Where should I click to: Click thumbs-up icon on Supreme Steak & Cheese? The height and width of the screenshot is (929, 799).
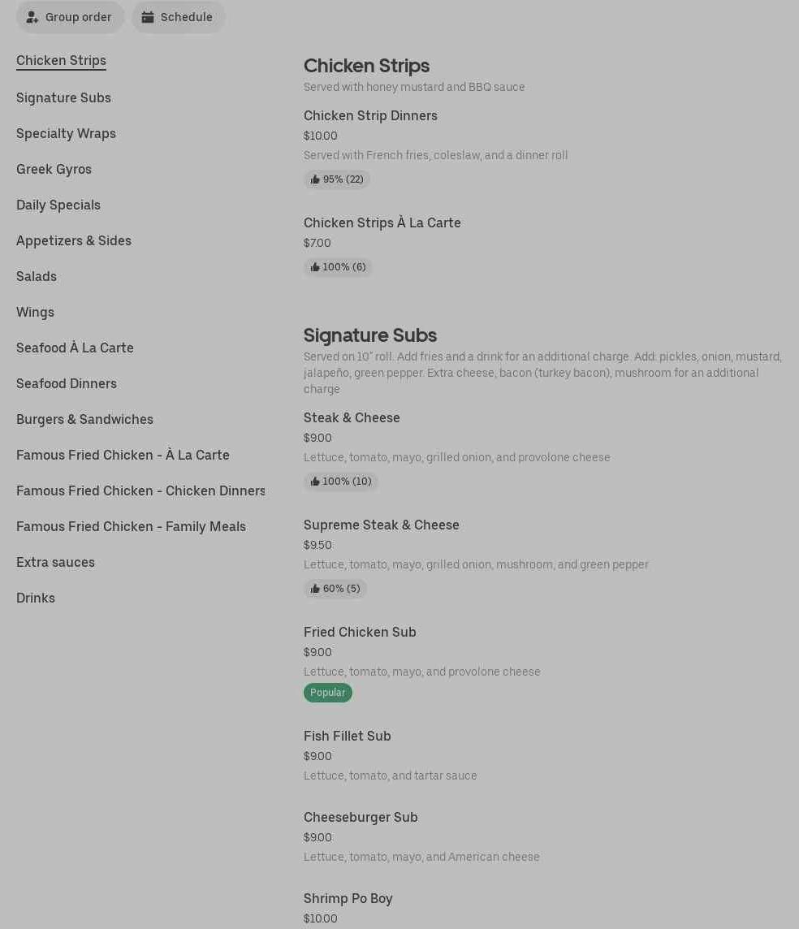tap(315, 589)
